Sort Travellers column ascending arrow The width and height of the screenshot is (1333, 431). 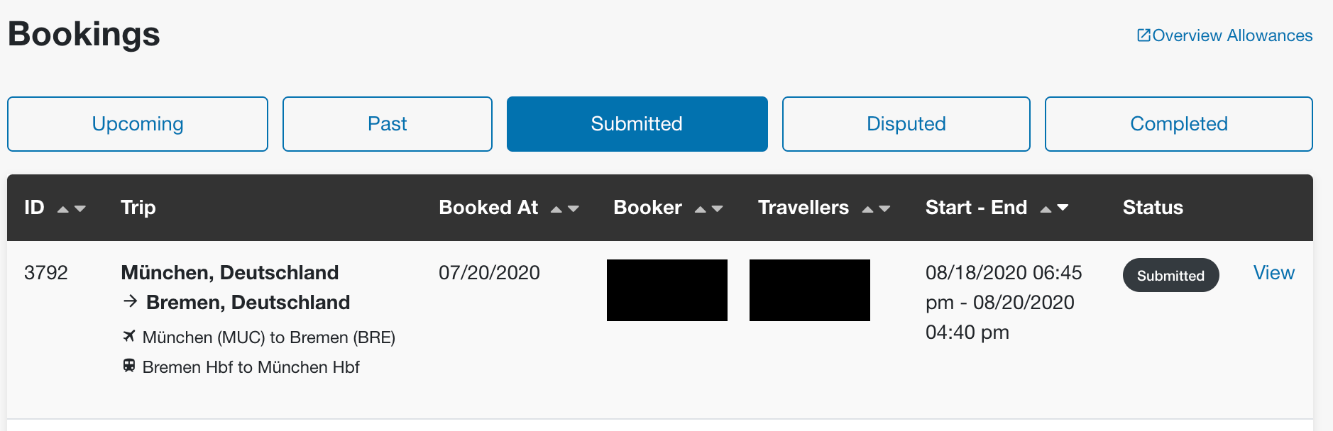[x=867, y=209]
